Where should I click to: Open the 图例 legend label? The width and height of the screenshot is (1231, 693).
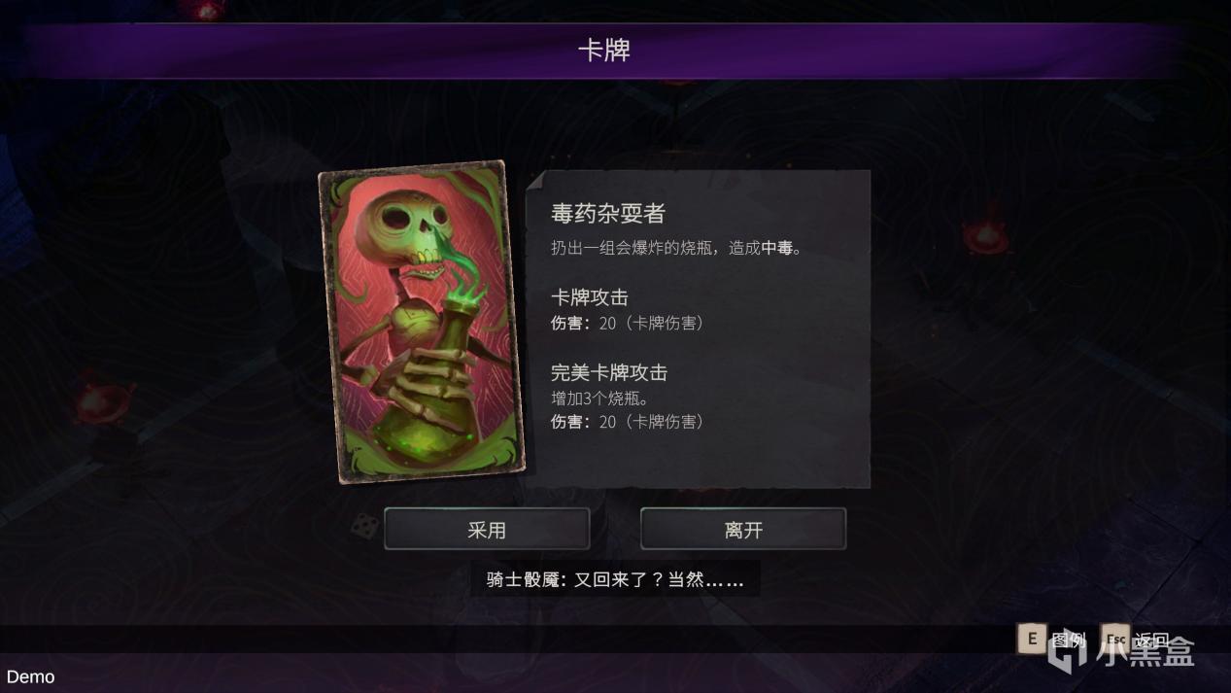click(1068, 640)
